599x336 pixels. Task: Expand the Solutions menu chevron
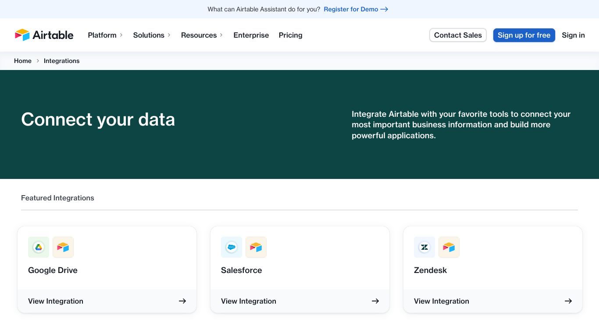point(169,35)
